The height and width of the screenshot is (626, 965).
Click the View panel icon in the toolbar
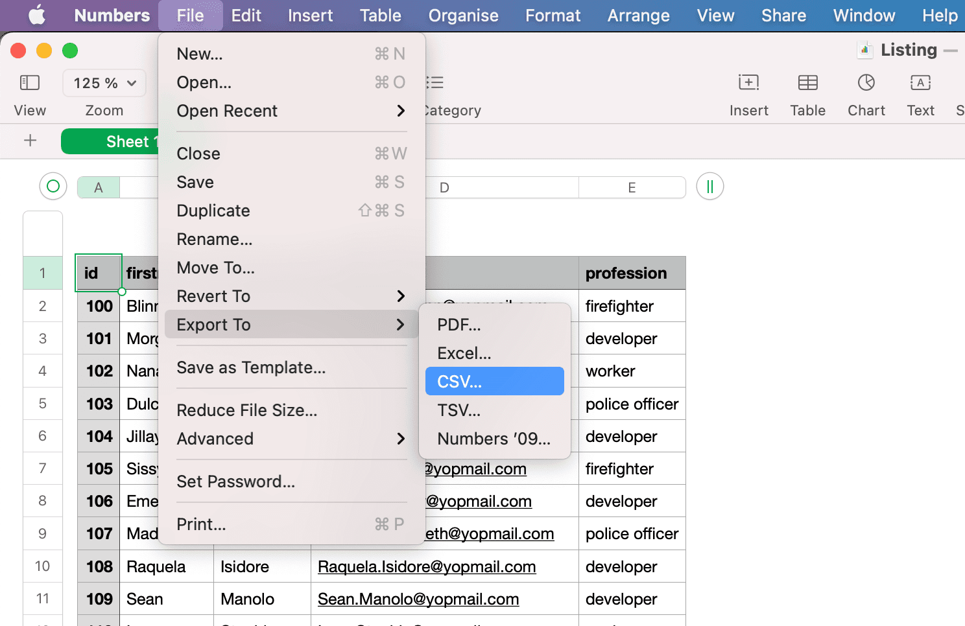click(29, 82)
